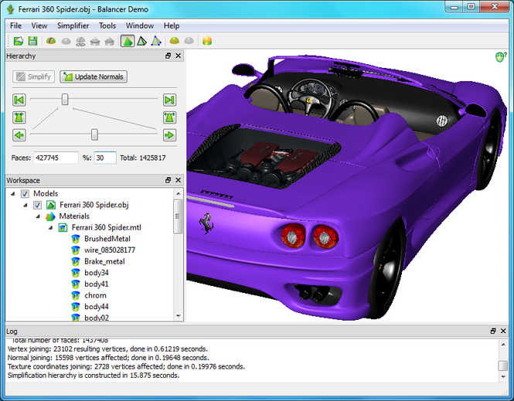Image resolution: width=514 pixels, height=401 pixels.
Task: Collapse the Materials tree node
Action: (x=38, y=216)
